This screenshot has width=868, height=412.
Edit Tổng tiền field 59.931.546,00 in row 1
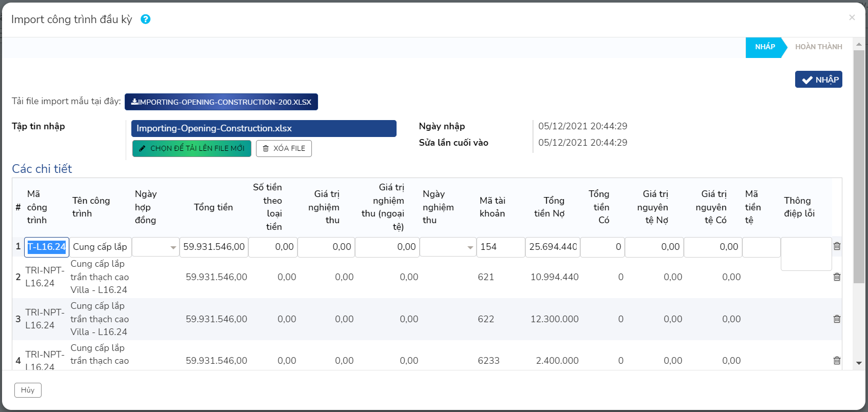[214, 247]
